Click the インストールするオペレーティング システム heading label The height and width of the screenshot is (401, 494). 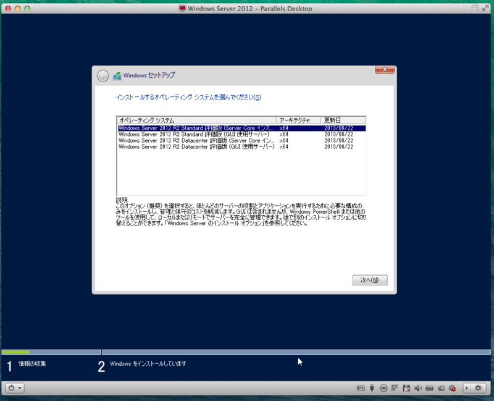[x=188, y=97]
